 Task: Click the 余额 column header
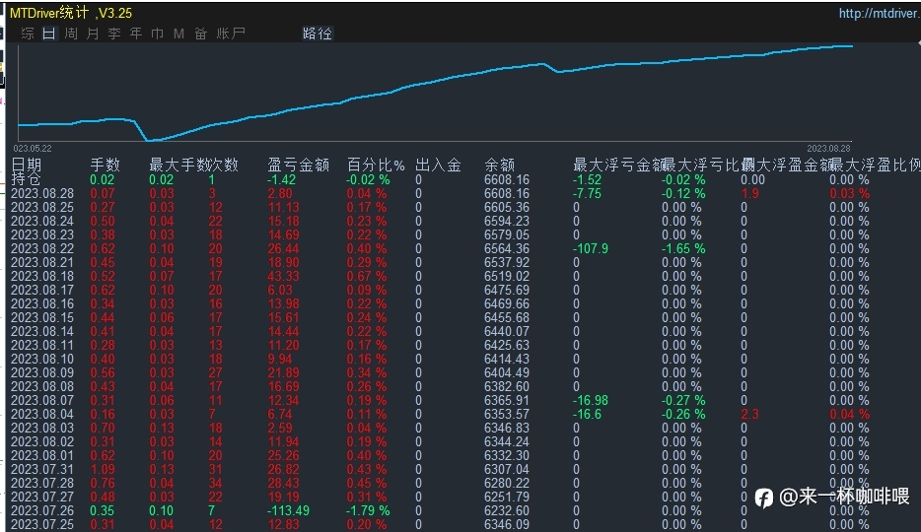click(500, 165)
